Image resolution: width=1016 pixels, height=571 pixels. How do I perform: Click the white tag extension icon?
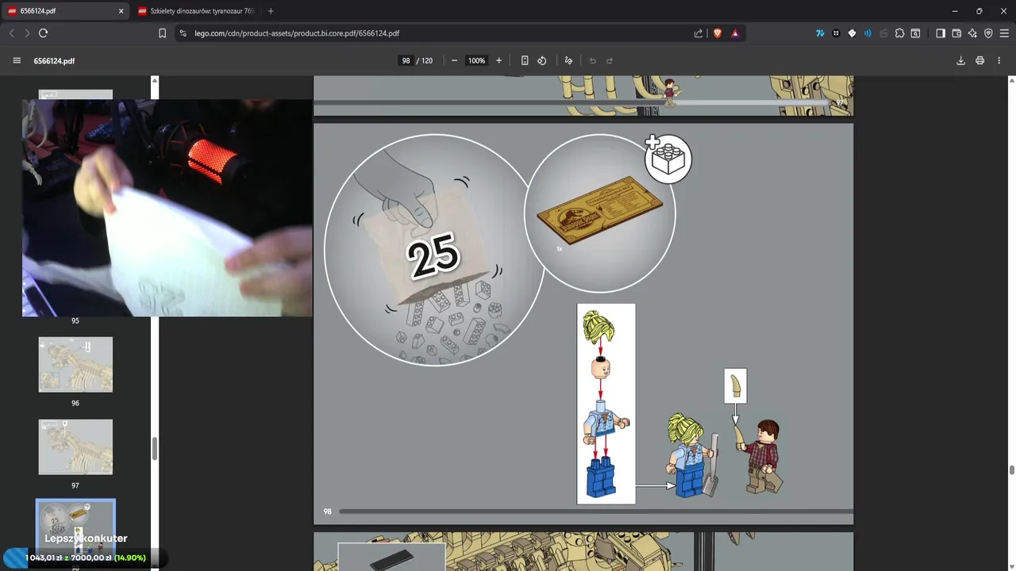852,33
